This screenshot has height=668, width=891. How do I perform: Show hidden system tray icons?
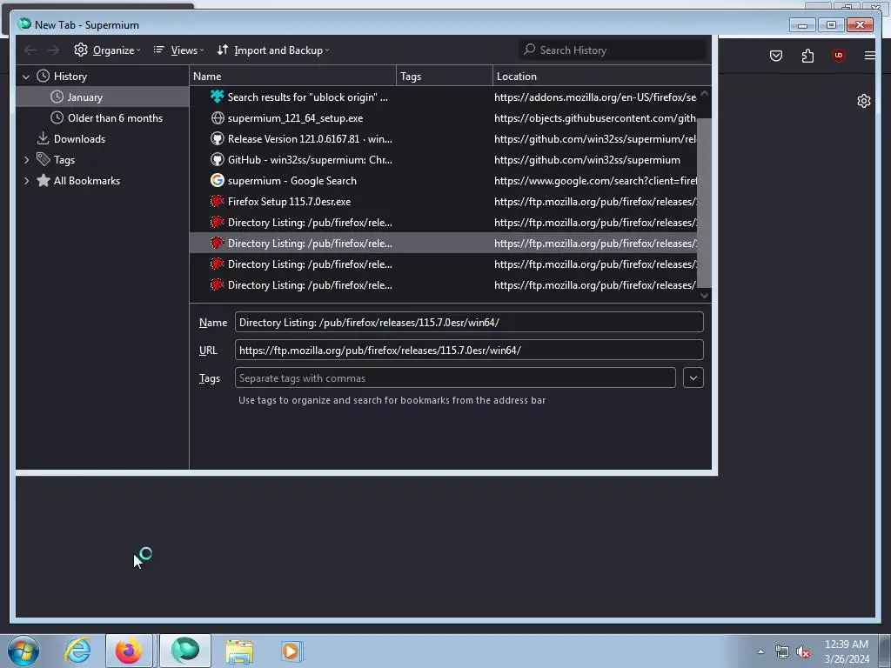(760, 651)
